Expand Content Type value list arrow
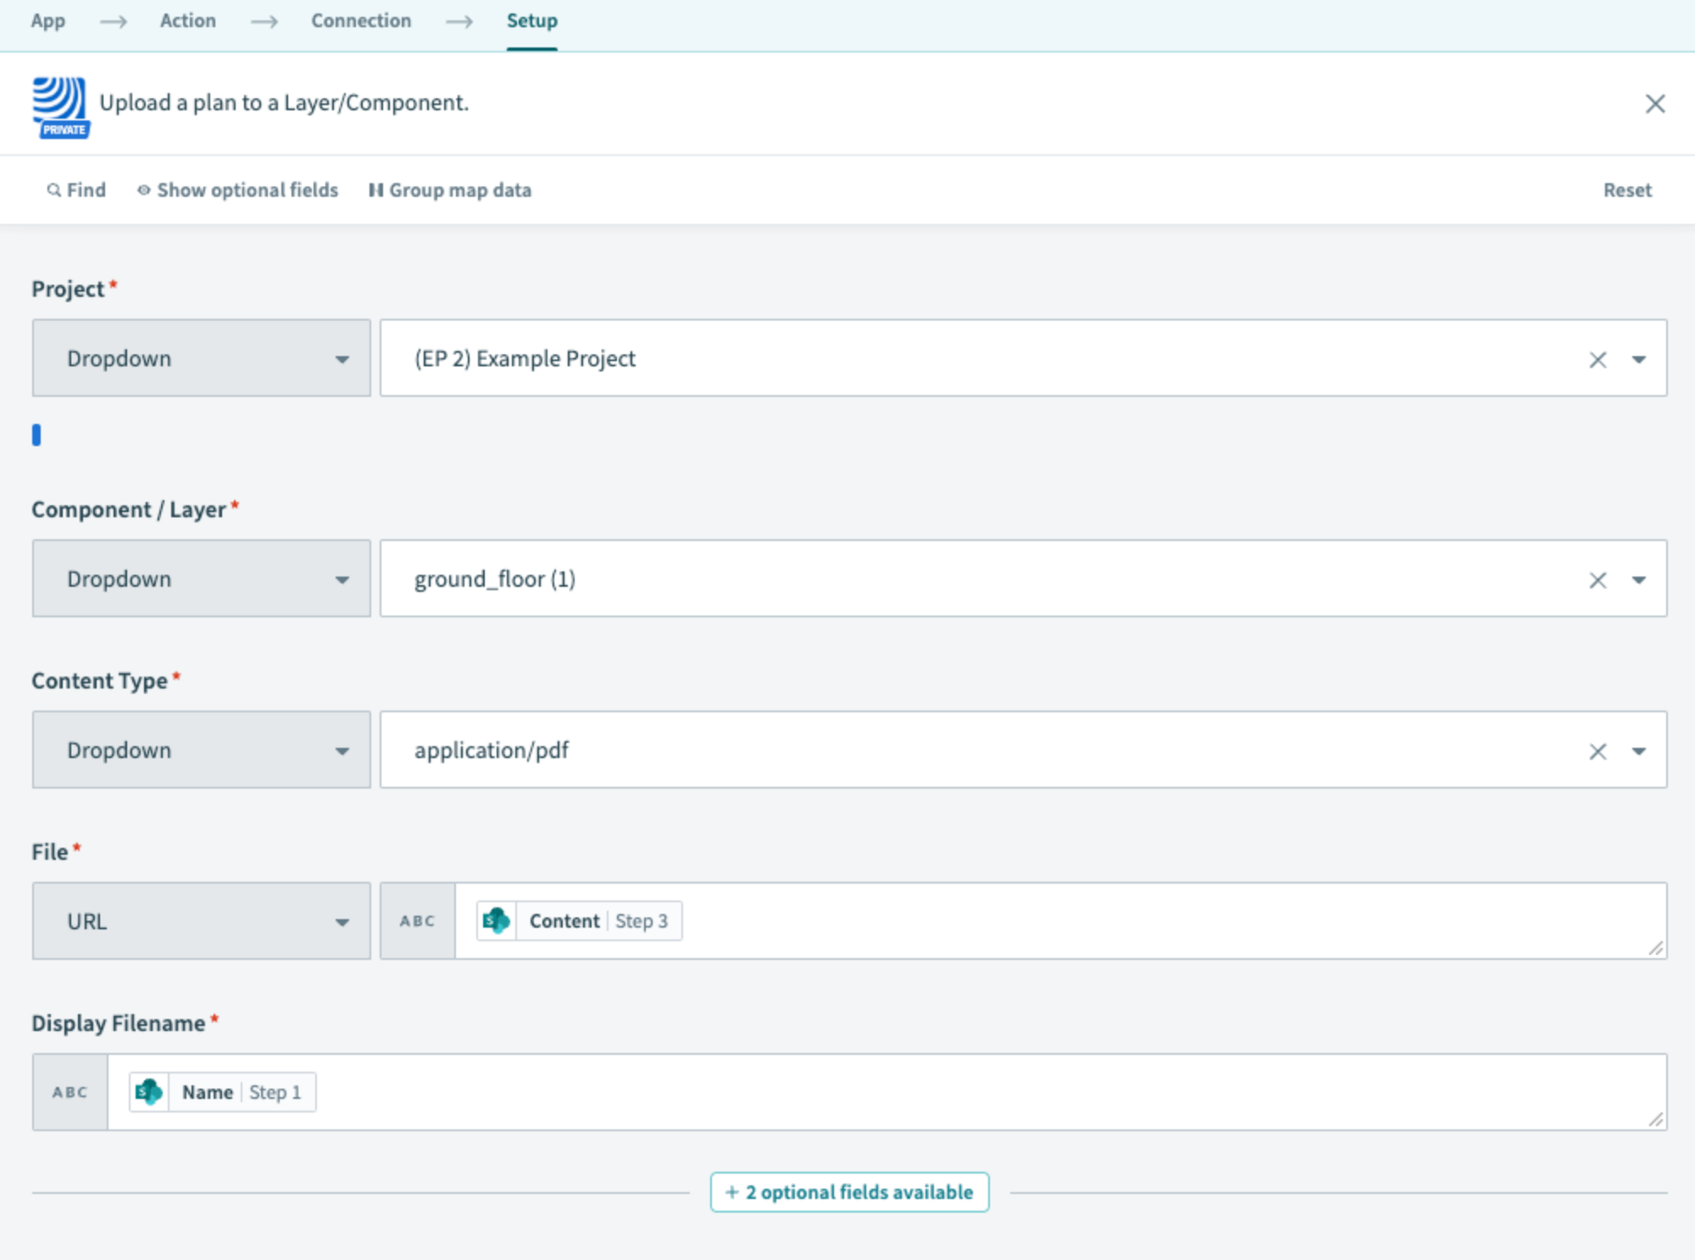The image size is (1695, 1260). (x=1639, y=751)
